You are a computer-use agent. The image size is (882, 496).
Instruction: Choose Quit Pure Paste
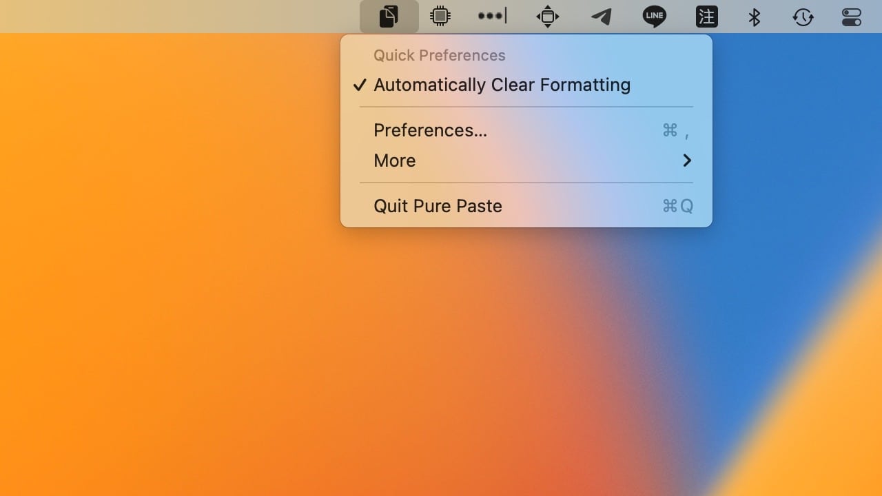526,206
